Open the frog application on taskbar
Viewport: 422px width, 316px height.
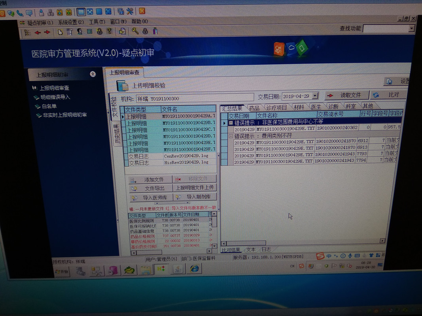pyautogui.click(x=129, y=270)
